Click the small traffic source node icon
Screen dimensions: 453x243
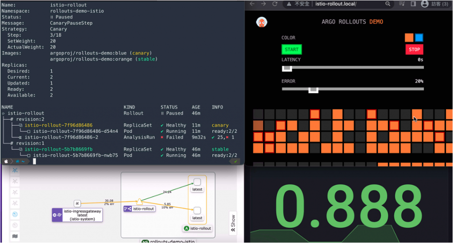tap(77, 204)
